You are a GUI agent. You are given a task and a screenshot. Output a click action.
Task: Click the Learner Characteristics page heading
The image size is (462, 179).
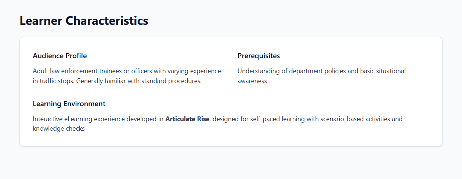84,21
